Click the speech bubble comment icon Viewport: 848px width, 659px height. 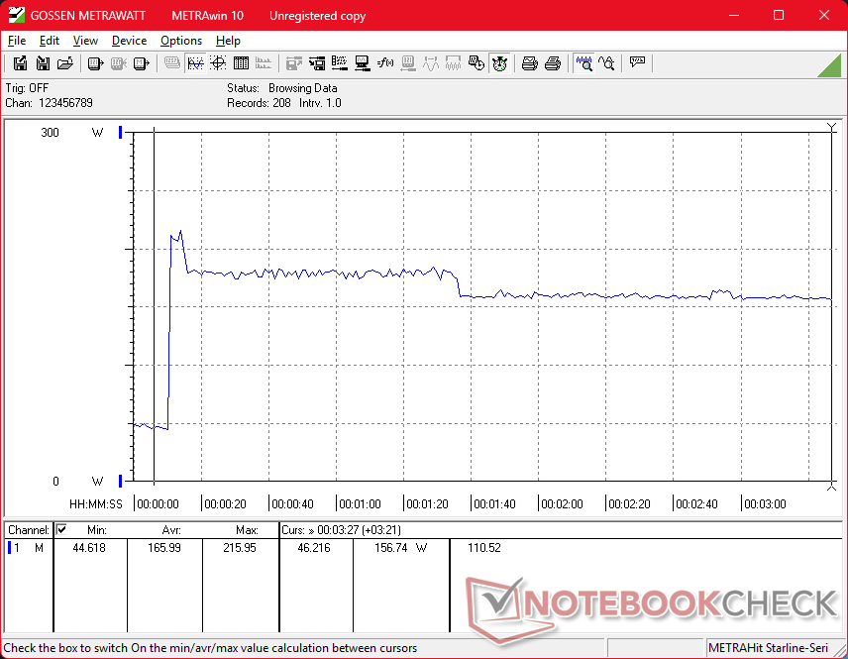click(637, 63)
